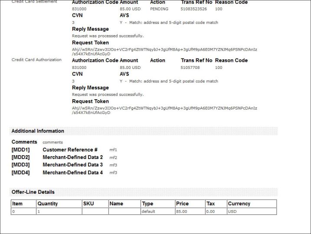Select the default type table cell

click(x=148, y=211)
